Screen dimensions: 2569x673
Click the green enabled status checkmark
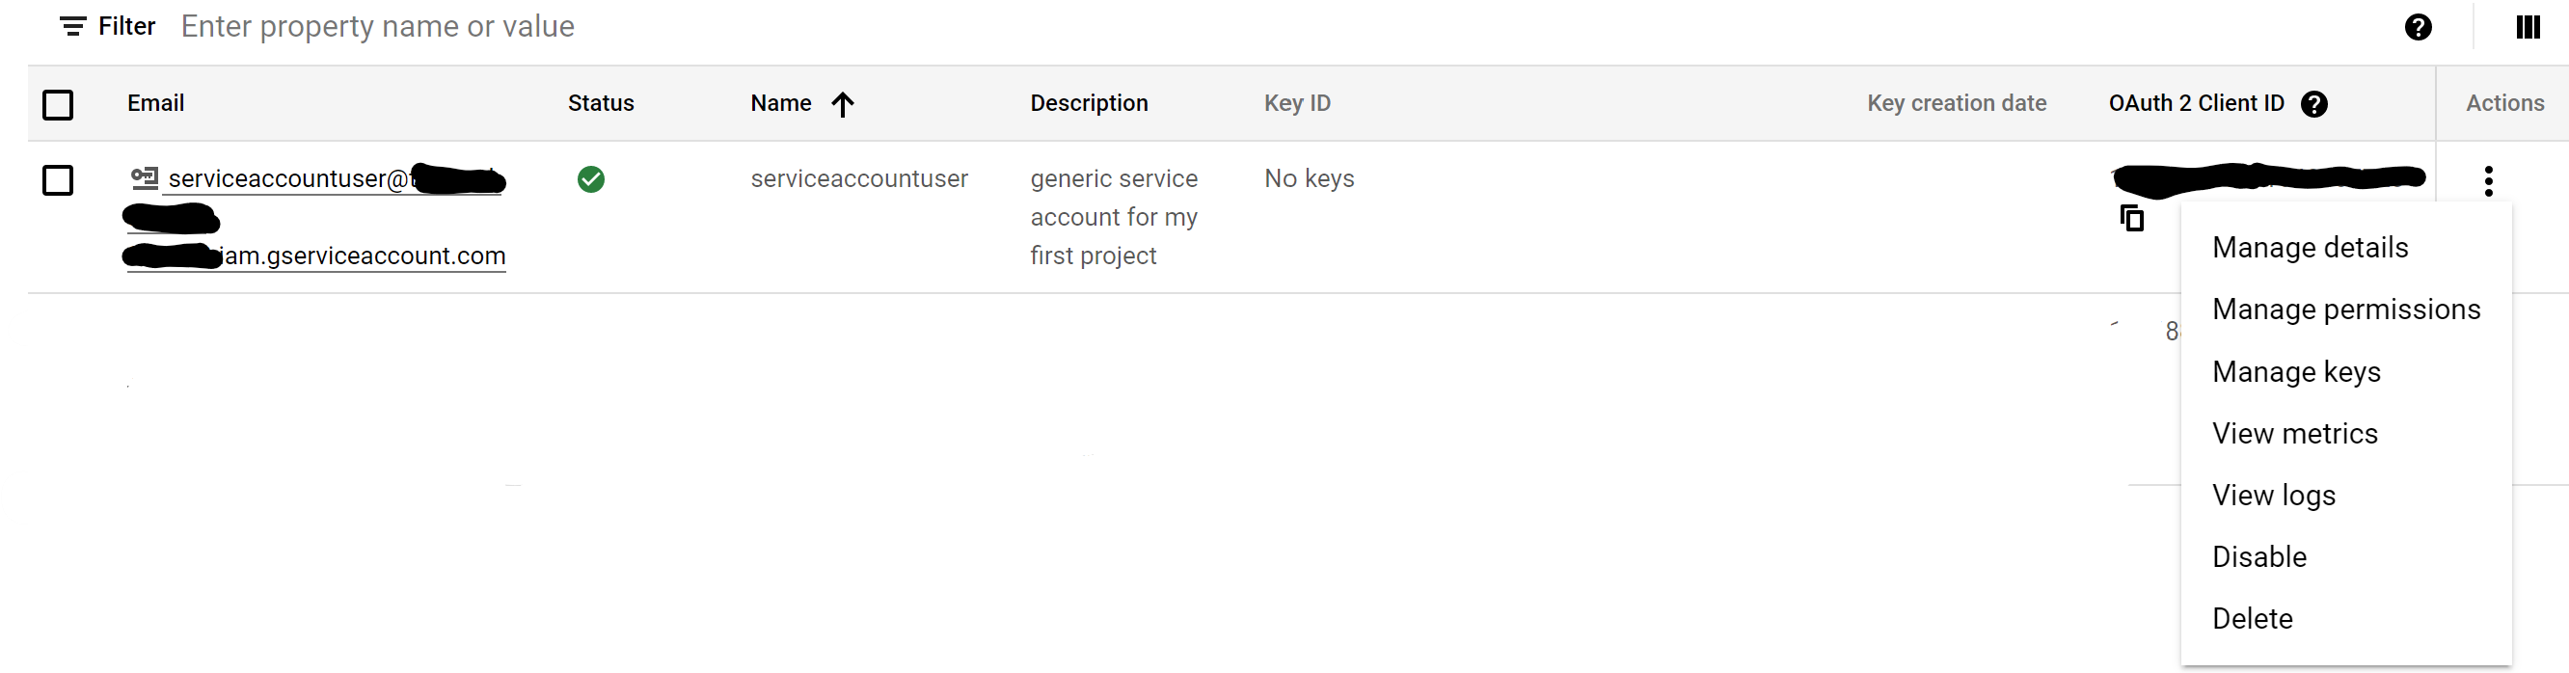(x=590, y=179)
